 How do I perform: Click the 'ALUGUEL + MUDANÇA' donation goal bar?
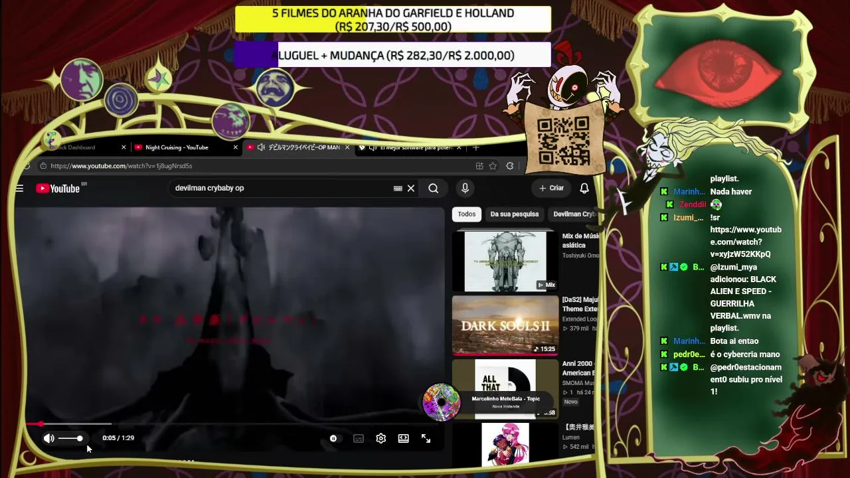click(393, 56)
